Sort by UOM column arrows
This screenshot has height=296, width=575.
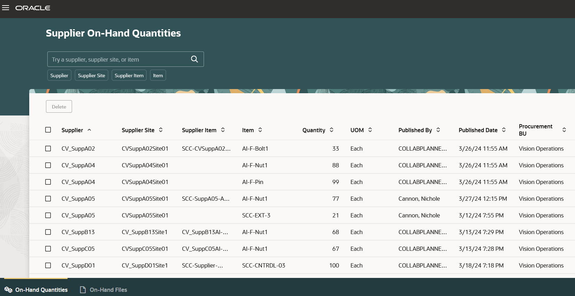(x=370, y=130)
